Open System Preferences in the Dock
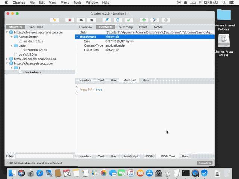 [158, 173]
